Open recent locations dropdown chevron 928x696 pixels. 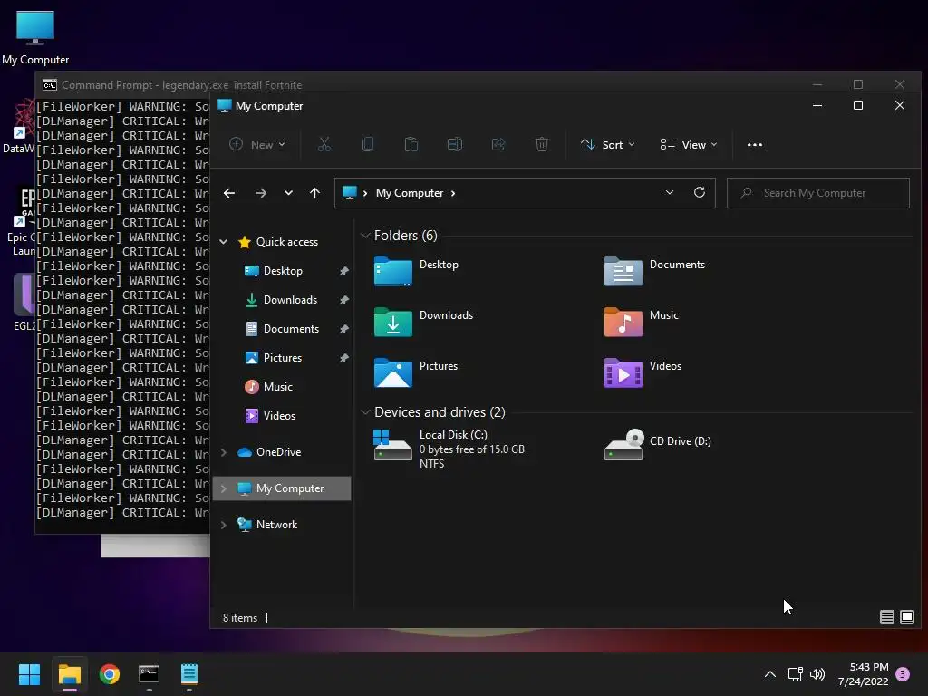pos(288,193)
